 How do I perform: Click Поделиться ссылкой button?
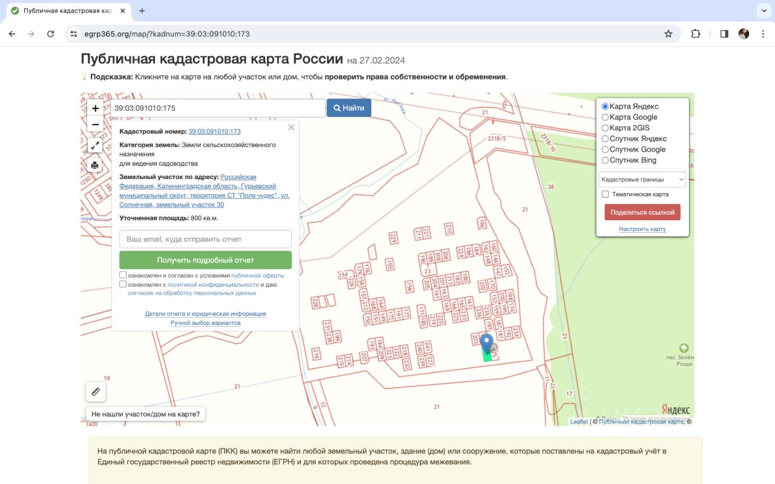[642, 212]
